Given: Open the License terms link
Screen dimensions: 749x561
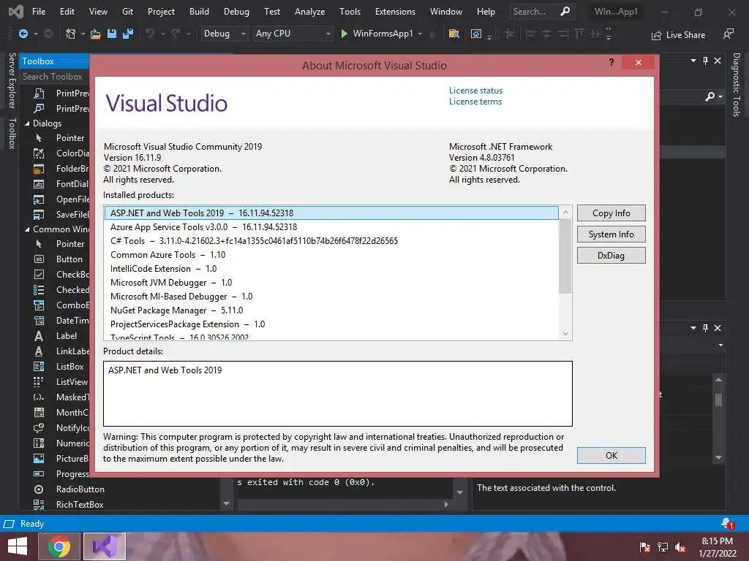Looking at the screenshot, I should click(475, 101).
